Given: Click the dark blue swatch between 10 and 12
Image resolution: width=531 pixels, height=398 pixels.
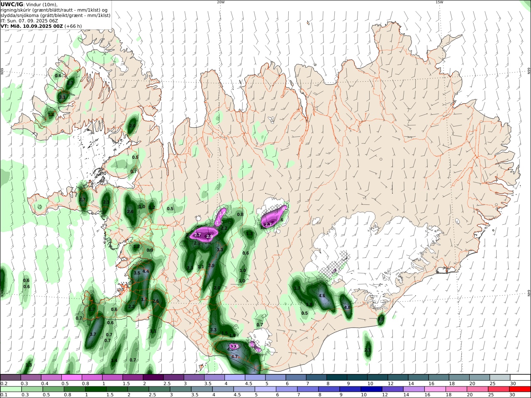Looking at the screenshot, I should click(x=371, y=389).
